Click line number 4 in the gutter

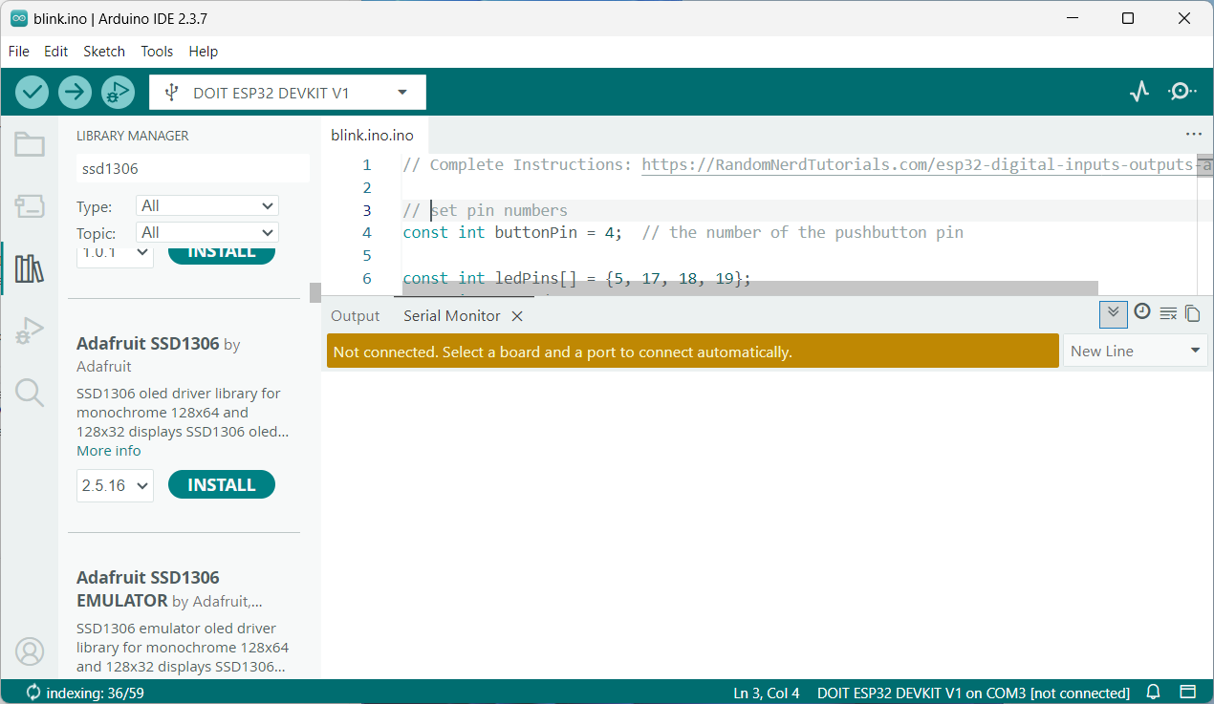(x=367, y=233)
